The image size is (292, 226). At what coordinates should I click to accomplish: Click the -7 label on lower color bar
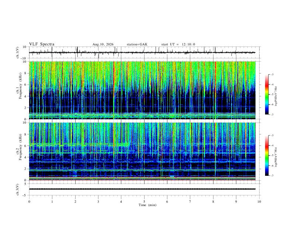[x=272, y=176]
